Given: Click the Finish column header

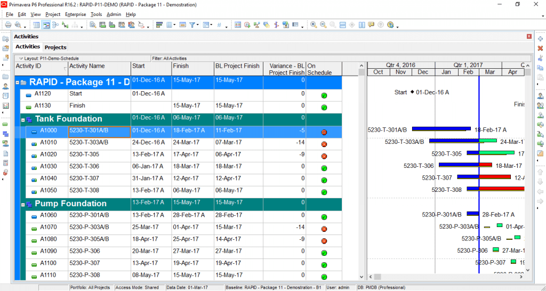Looking at the screenshot, I should [192, 69].
